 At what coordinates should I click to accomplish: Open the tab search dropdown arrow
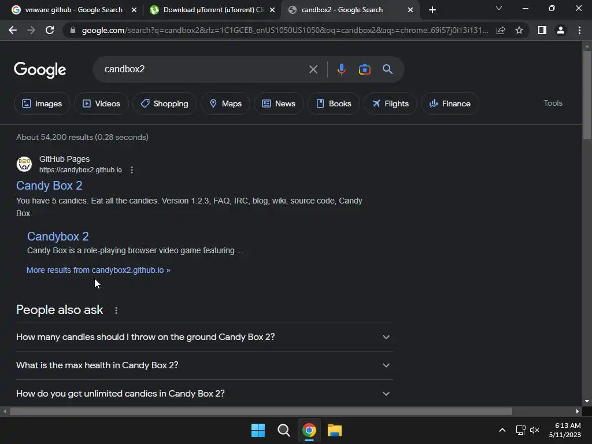(499, 8)
